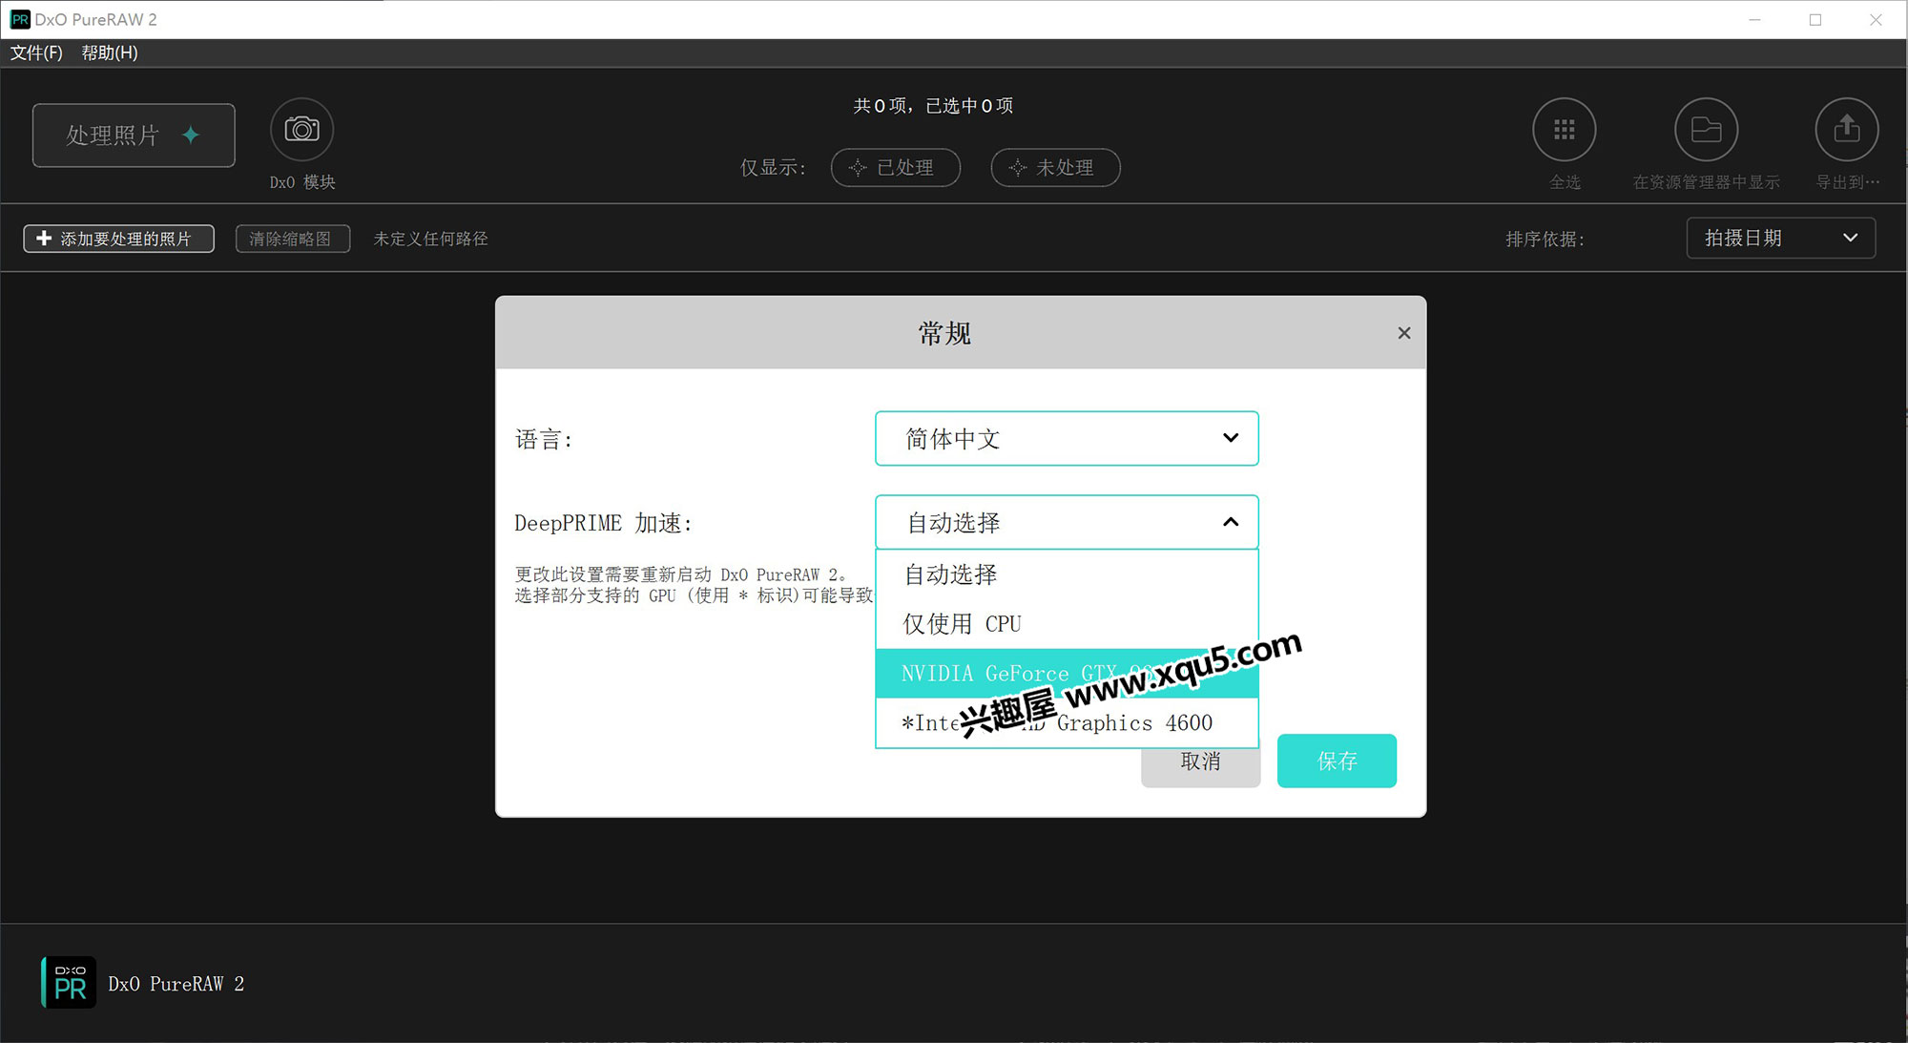Close the DxO PureRAW 2 window
The width and height of the screenshot is (1908, 1043).
(1876, 20)
